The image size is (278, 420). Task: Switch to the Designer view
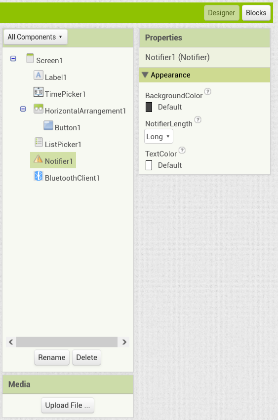221,13
